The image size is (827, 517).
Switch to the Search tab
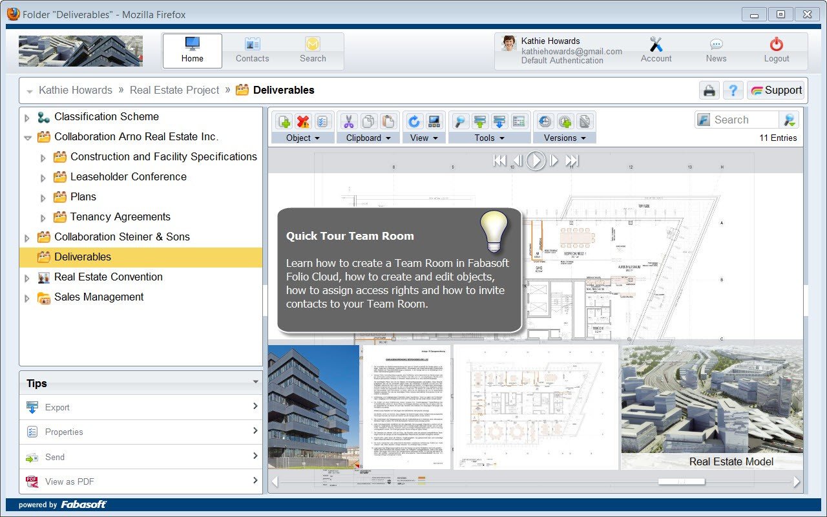click(313, 51)
